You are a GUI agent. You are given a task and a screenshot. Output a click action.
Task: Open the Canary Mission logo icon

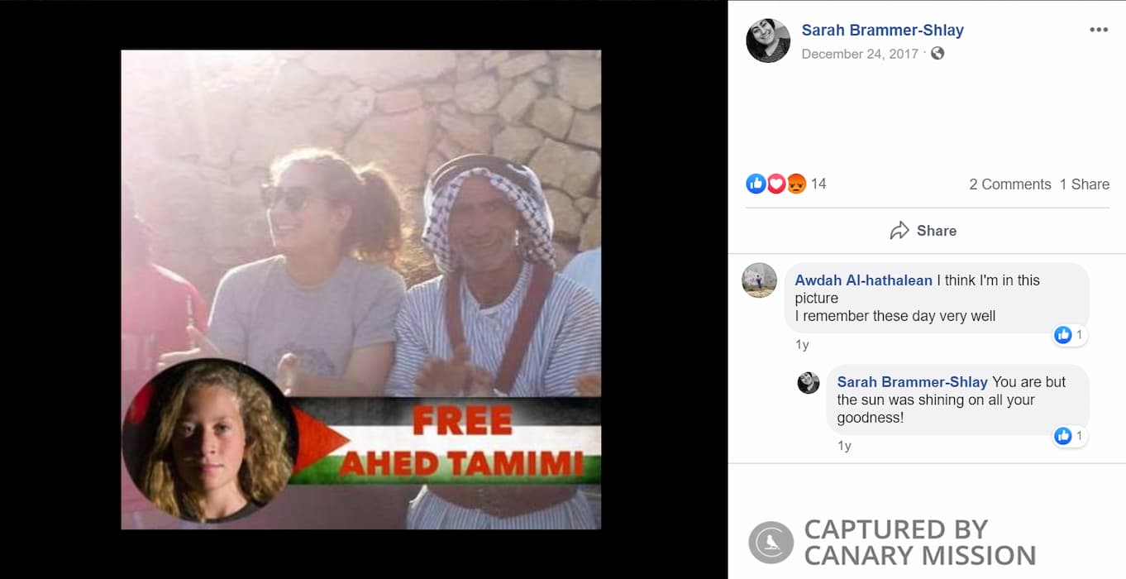coord(771,543)
